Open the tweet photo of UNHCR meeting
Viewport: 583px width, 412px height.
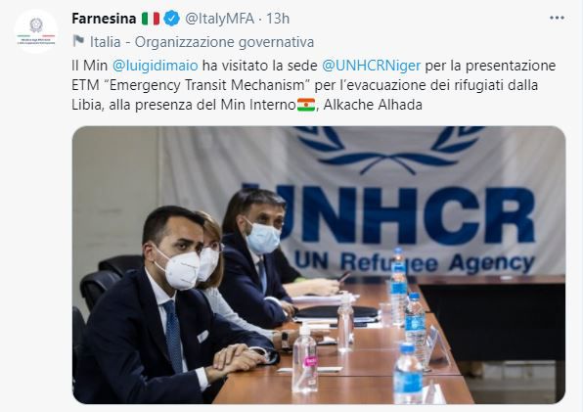click(319, 265)
